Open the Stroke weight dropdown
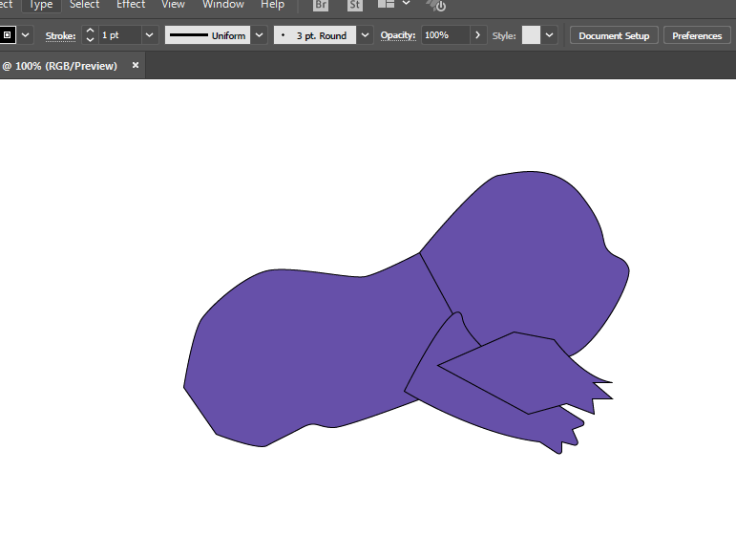The image size is (736, 536). [x=149, y=35]
